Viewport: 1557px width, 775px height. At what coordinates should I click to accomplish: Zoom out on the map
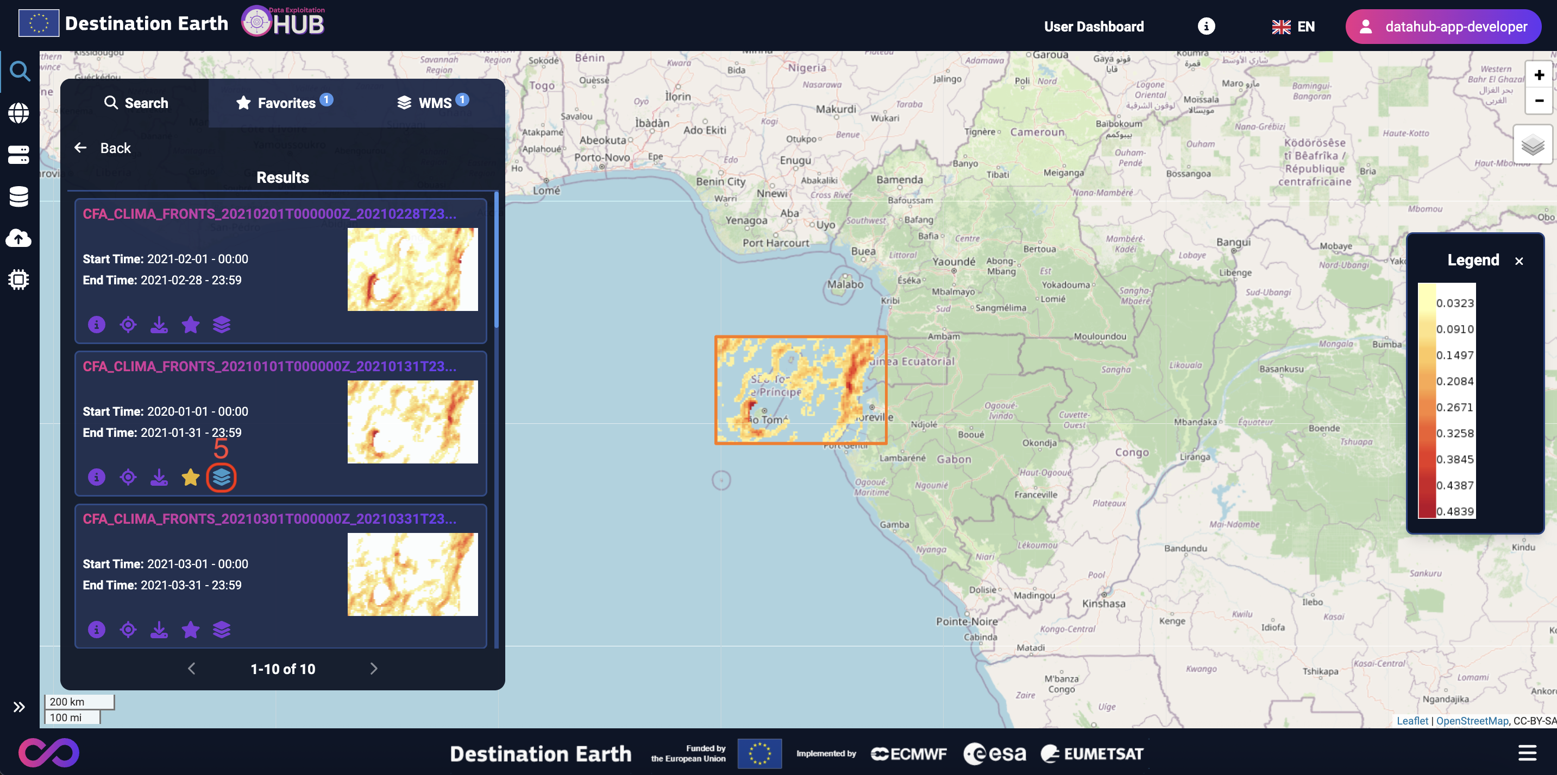tap(1539, 101)
